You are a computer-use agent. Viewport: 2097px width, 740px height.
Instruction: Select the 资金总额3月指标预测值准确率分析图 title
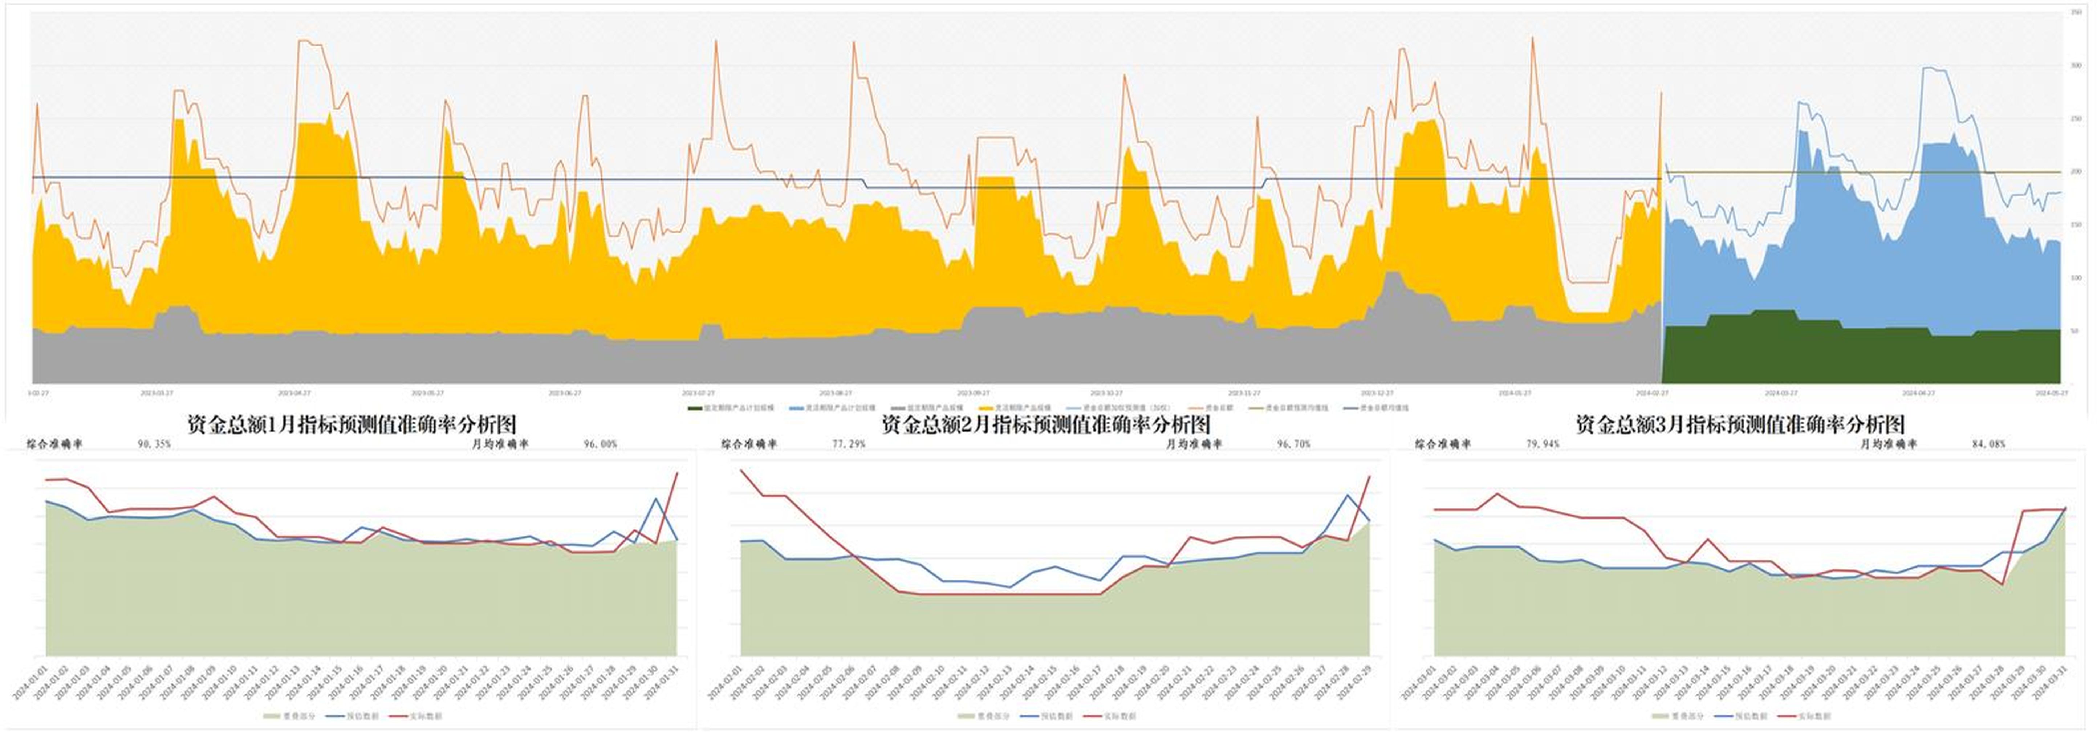tap(1740, 424)
